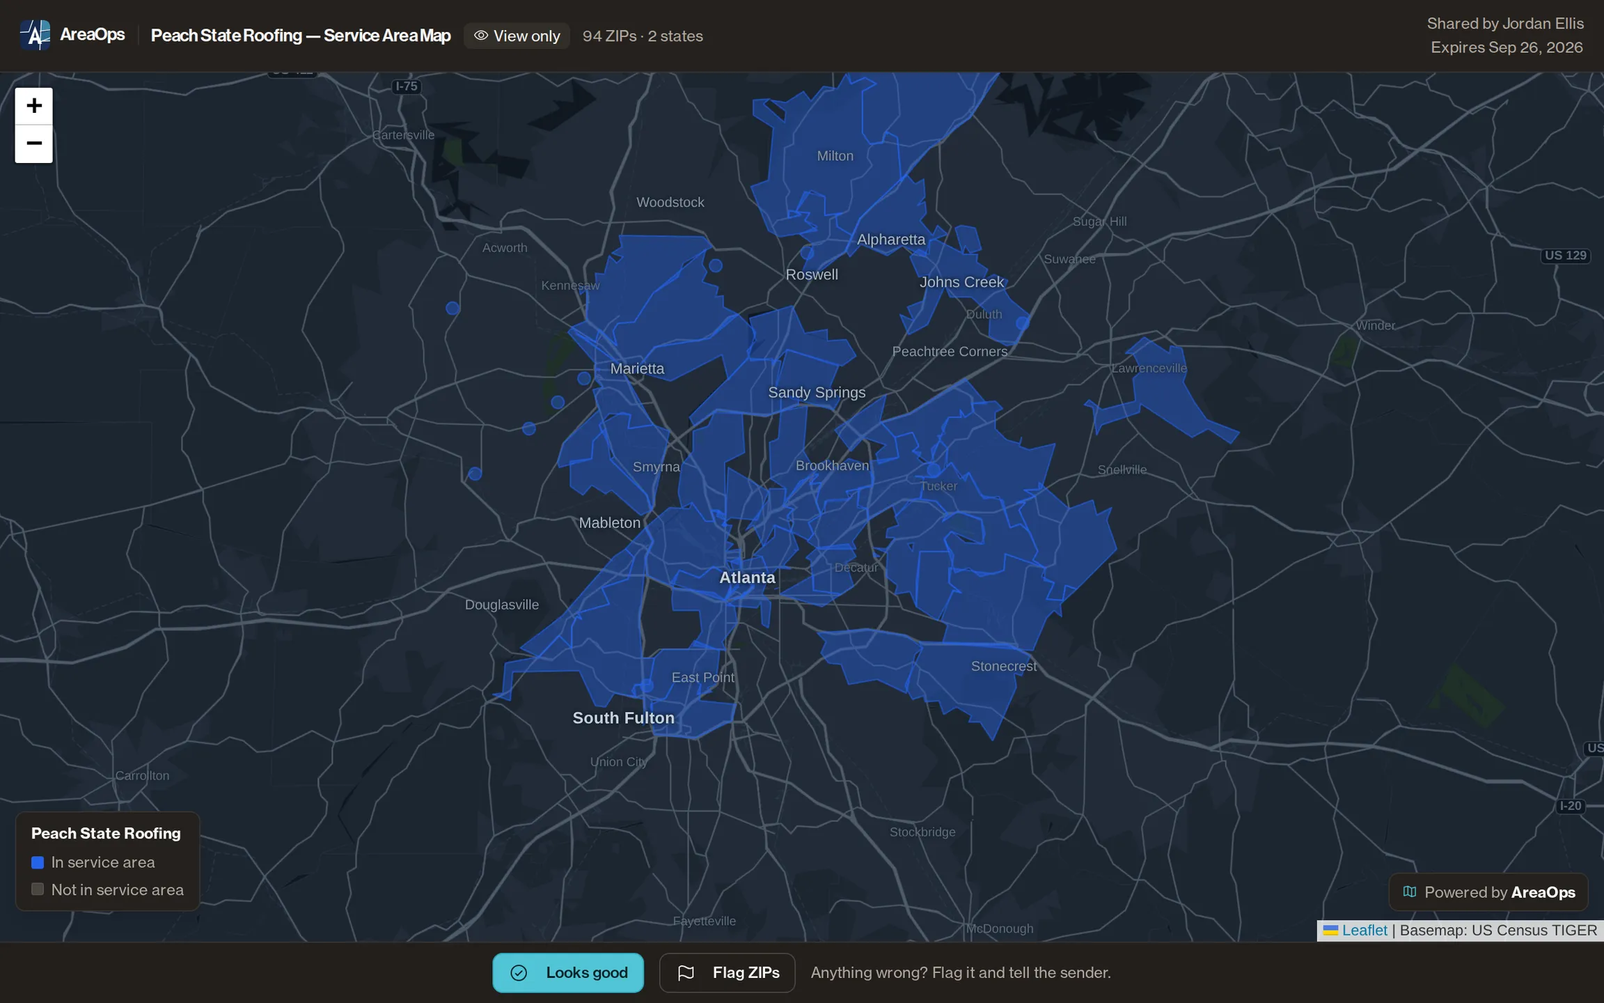
Task: Click the Carrollton label
Action: pyautogui.click(x=142, y=775)
